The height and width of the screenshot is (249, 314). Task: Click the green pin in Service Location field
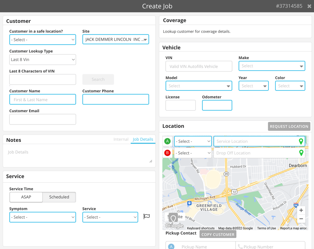tap(301, 142)
